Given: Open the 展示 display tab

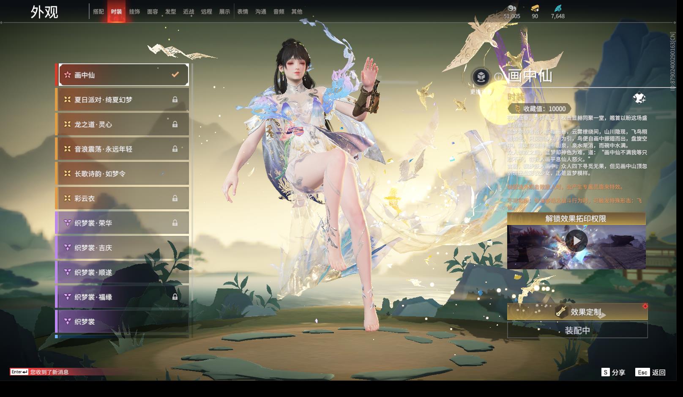Looking at the screenshot, I should click(x=224, y=11).
